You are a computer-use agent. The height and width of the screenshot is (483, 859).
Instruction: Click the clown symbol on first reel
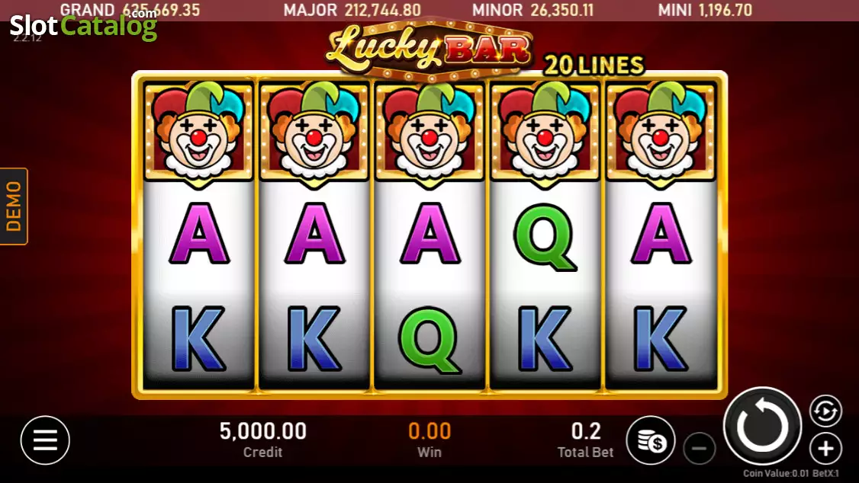click(198, 133)
